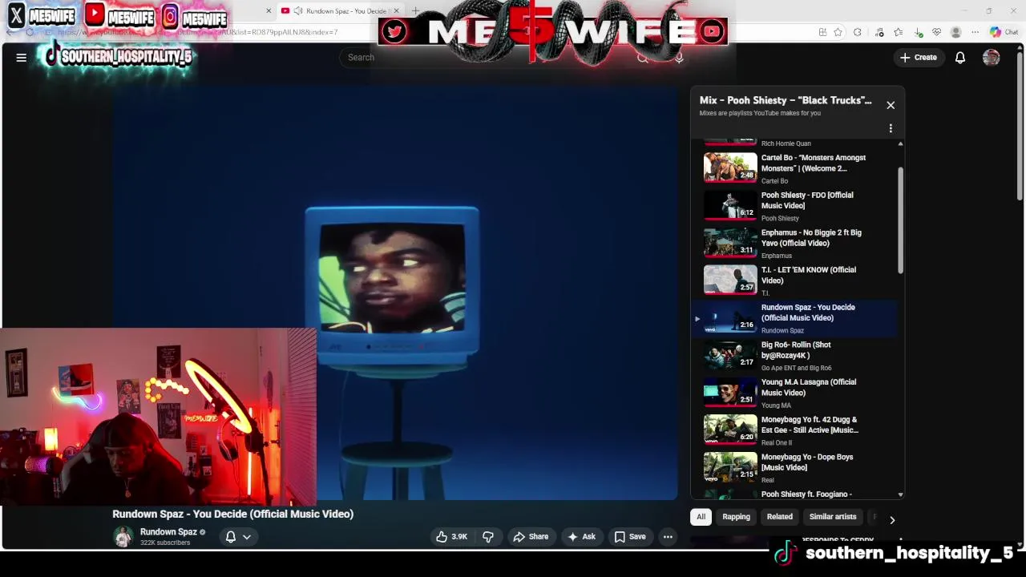Select the Rapping filter chip

tap(736, 517)
